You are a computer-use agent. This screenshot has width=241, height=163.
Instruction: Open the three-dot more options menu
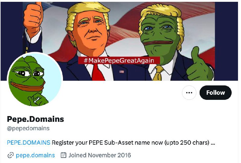click(x=189, y=93)
